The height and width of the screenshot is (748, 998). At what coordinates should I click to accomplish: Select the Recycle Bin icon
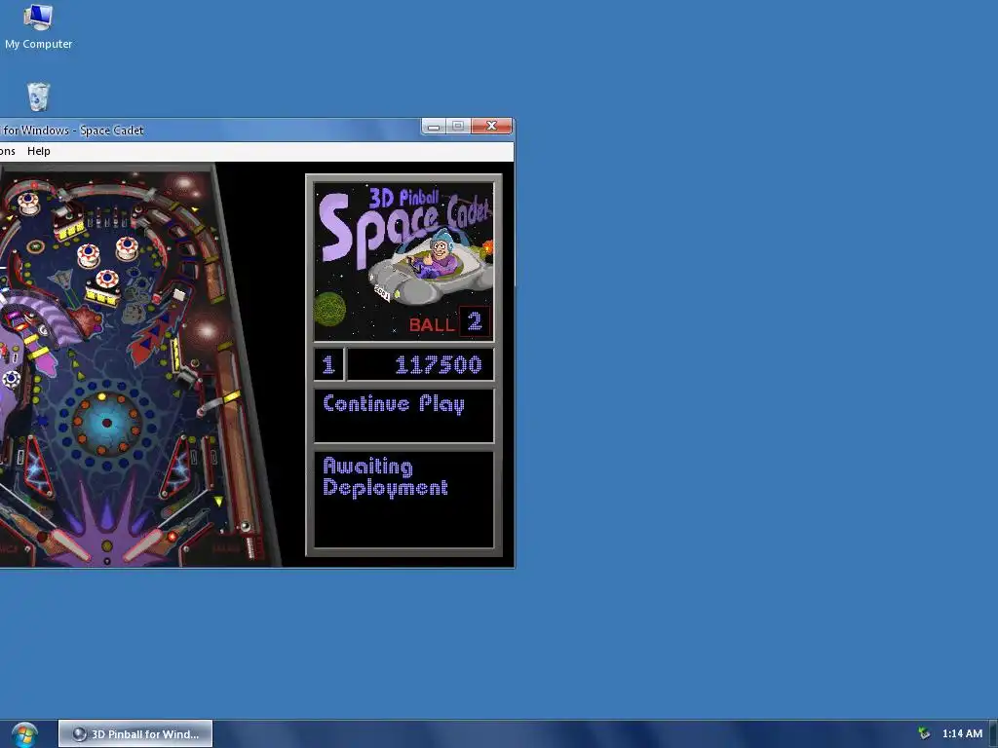[x=38, y=96]
